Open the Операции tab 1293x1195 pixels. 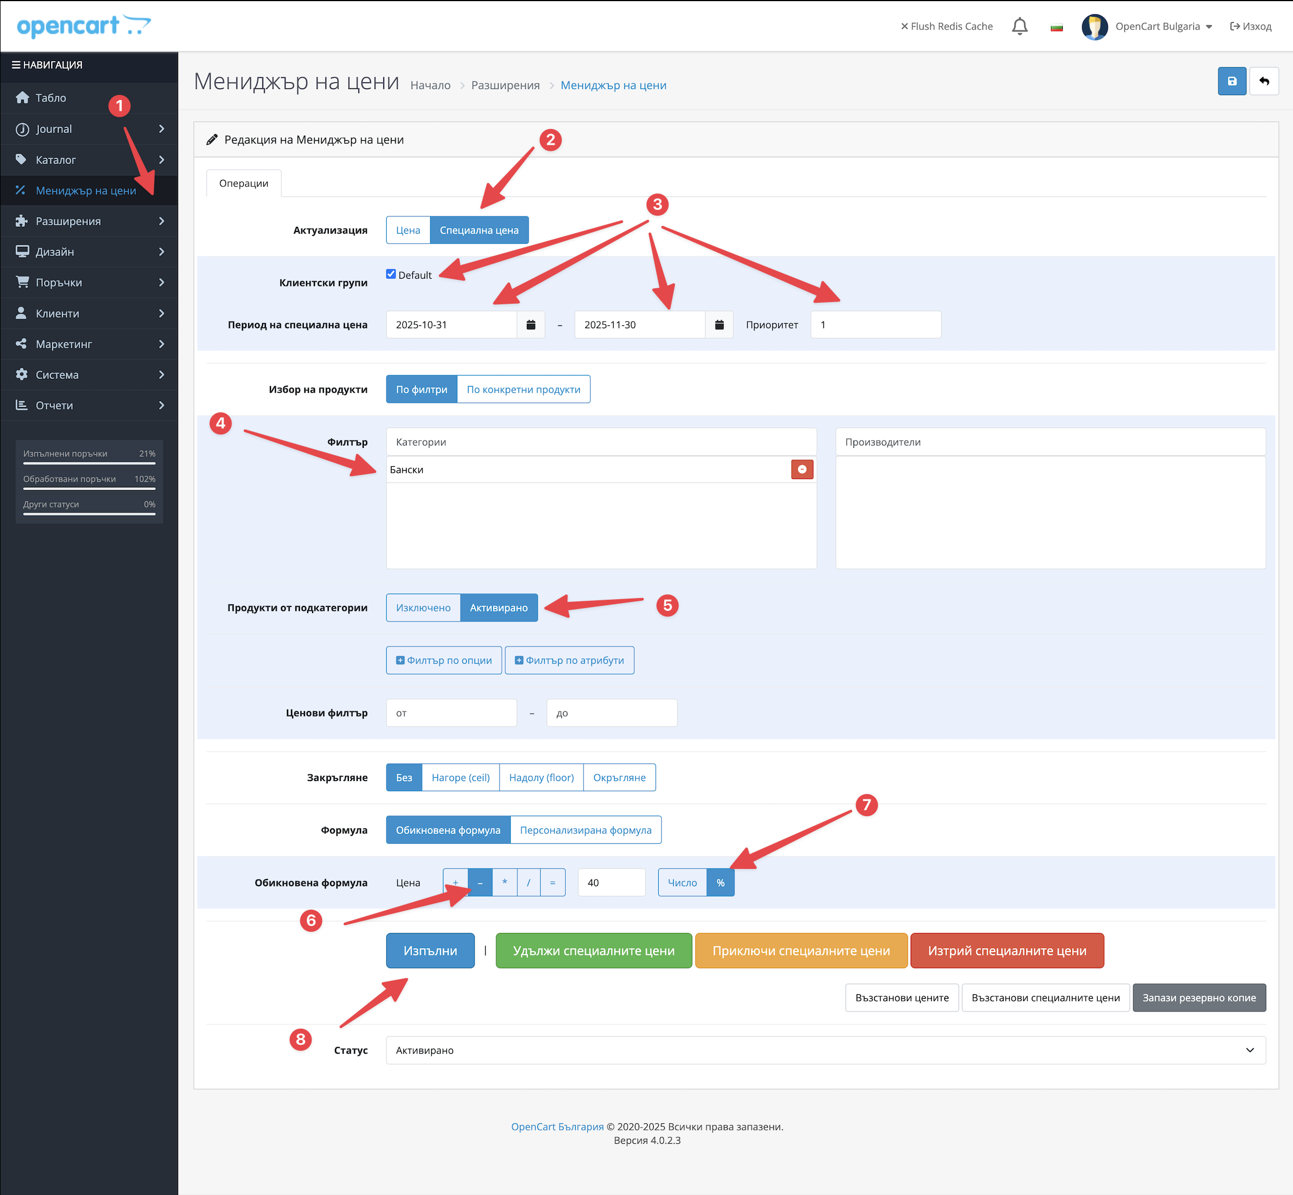(x=243, y=184)
